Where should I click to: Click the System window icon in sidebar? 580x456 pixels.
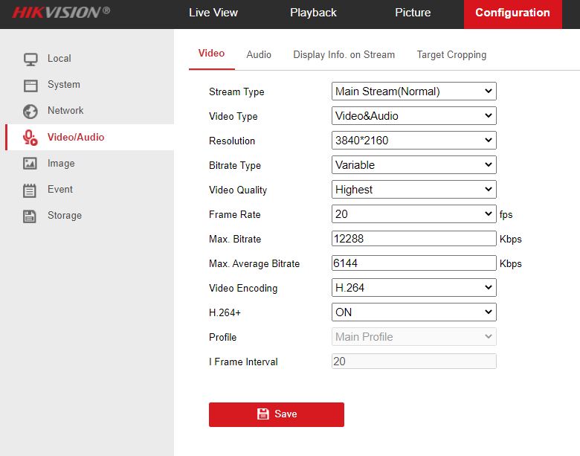click(30, 85)
